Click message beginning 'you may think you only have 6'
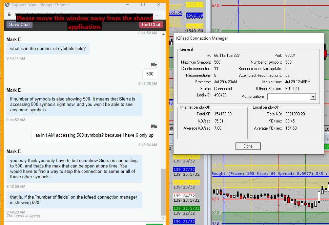This screenshot has height=225, width=329. (74, 168)
